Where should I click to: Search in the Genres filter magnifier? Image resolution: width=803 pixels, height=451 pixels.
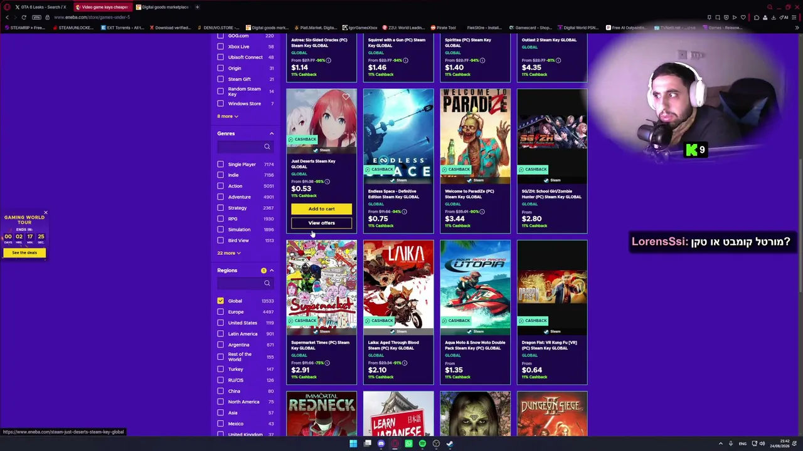tap(267, 147)
